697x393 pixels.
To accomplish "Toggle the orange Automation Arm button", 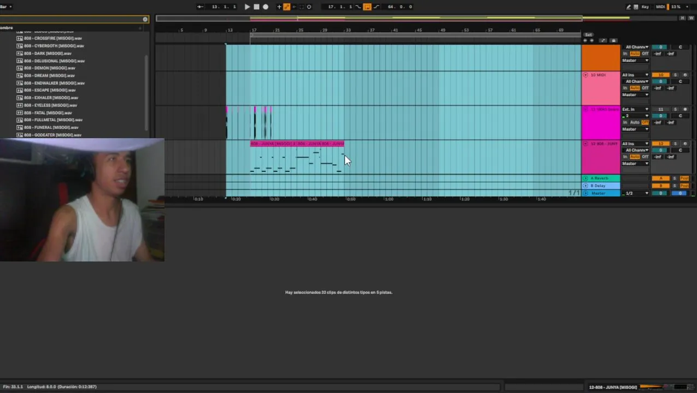I will tap(286, 7).
